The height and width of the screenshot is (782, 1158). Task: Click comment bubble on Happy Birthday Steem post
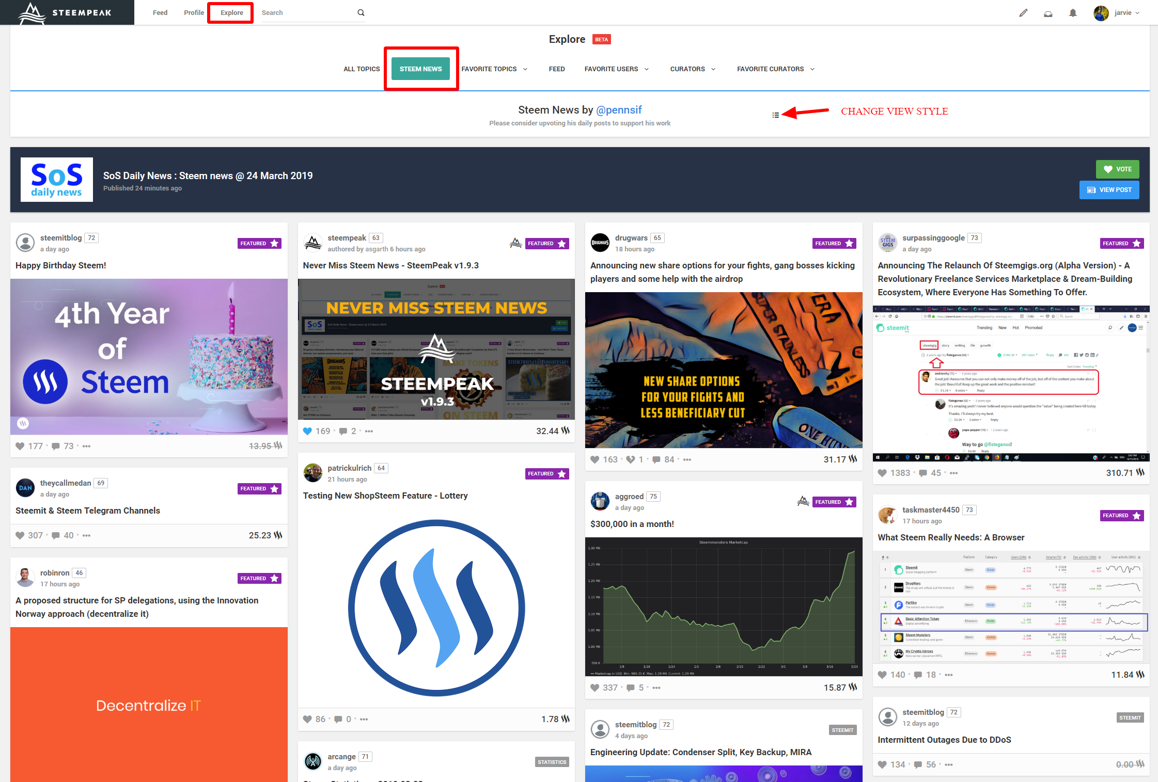[x=56, y=446]
